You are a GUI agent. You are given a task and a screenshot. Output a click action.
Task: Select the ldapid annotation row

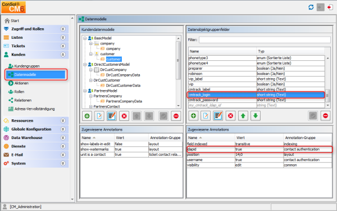[259, 149]
